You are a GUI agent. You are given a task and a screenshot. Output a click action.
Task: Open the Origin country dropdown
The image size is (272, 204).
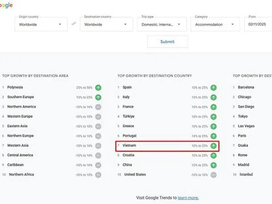click(x=41, y=24)
